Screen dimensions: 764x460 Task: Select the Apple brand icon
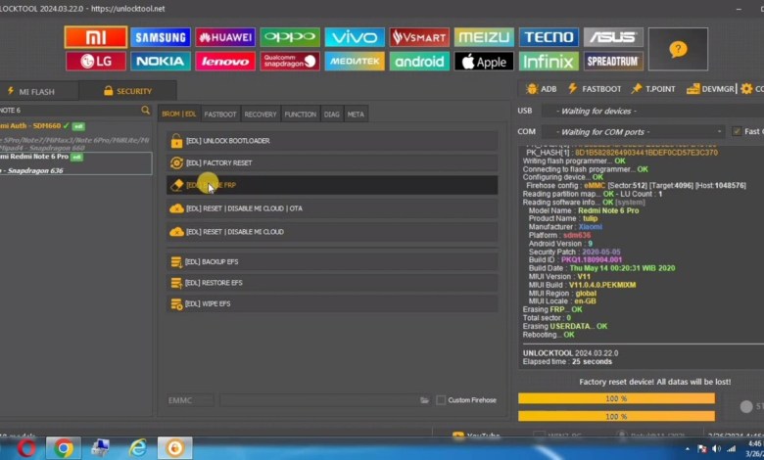(484, 62)
